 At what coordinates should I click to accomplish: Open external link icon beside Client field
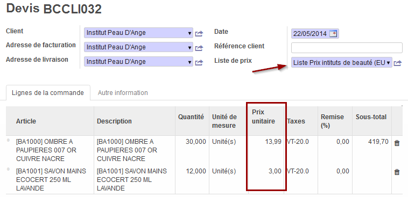[x=199, y=33]
